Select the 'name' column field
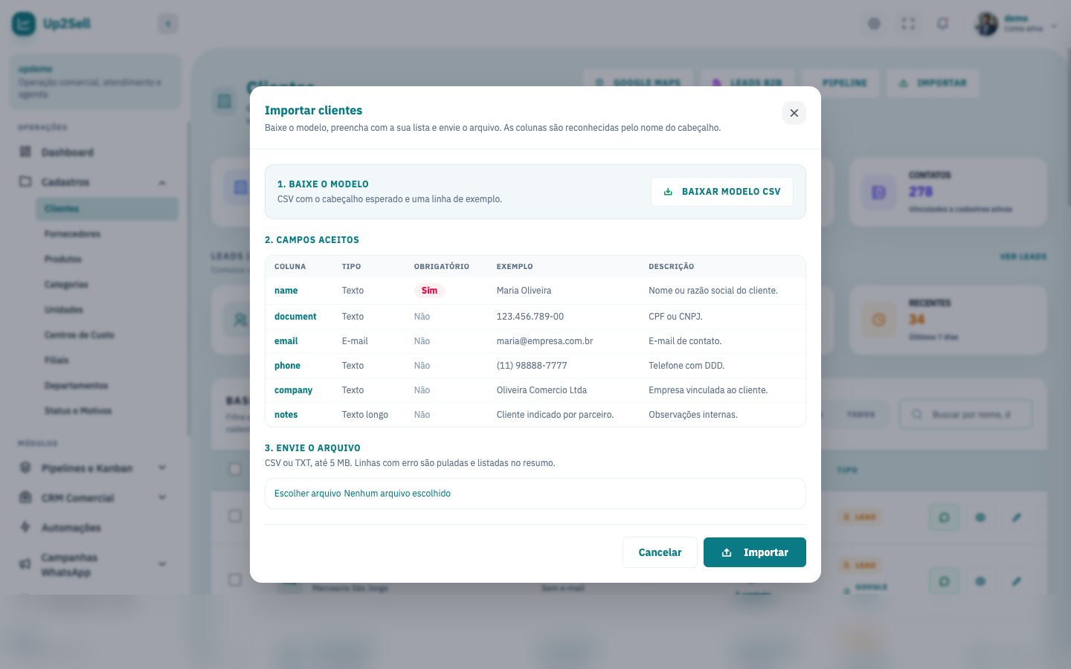 point(286,291)
